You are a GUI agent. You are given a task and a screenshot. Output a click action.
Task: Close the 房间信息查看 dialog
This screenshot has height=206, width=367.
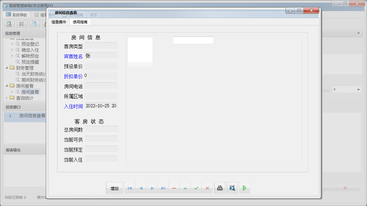[x=311, y=10]
